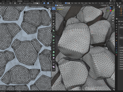The image size is (123, 92).
Task: Pick the Poly Build tool
Action: tap(54, 52)
